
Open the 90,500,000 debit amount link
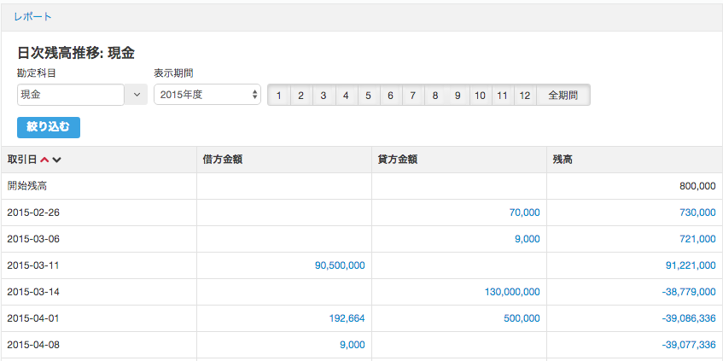[340, 265]
